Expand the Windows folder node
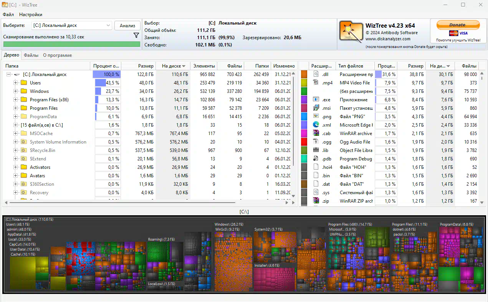Screen dimensions: 488x302 click(x=16, y=91)
